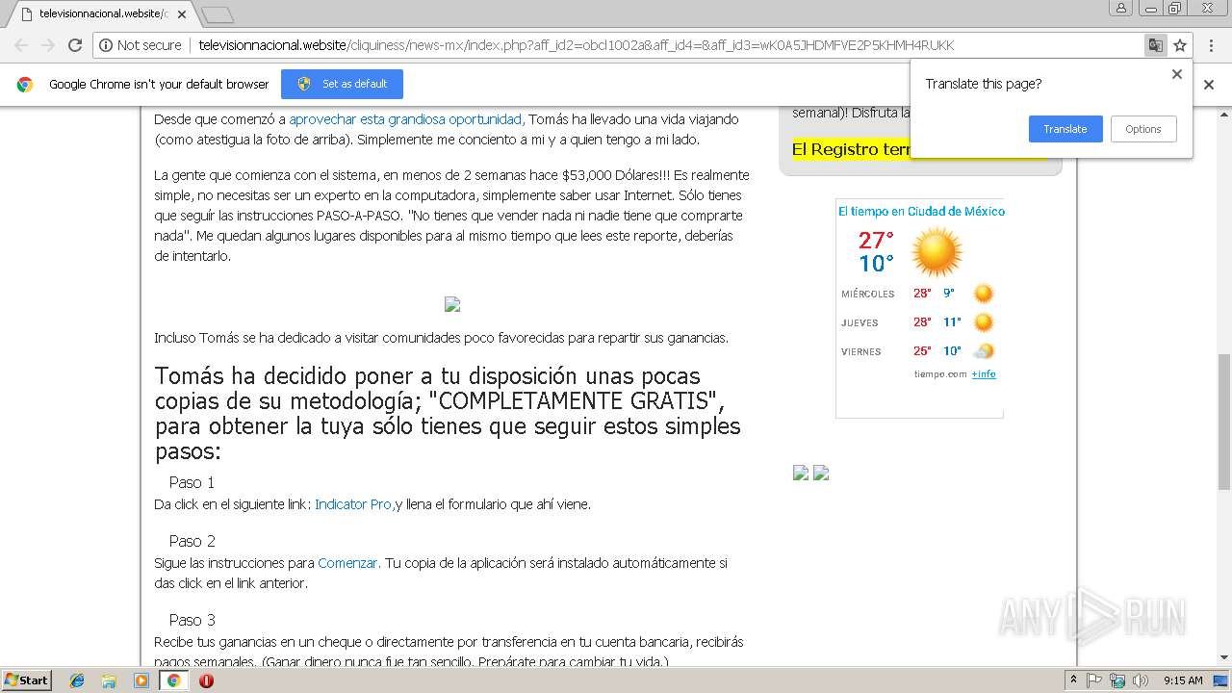Viewport: 1232px width, 693px height.
Task: Click the browser back arrow
Action: tap(21, 45)
